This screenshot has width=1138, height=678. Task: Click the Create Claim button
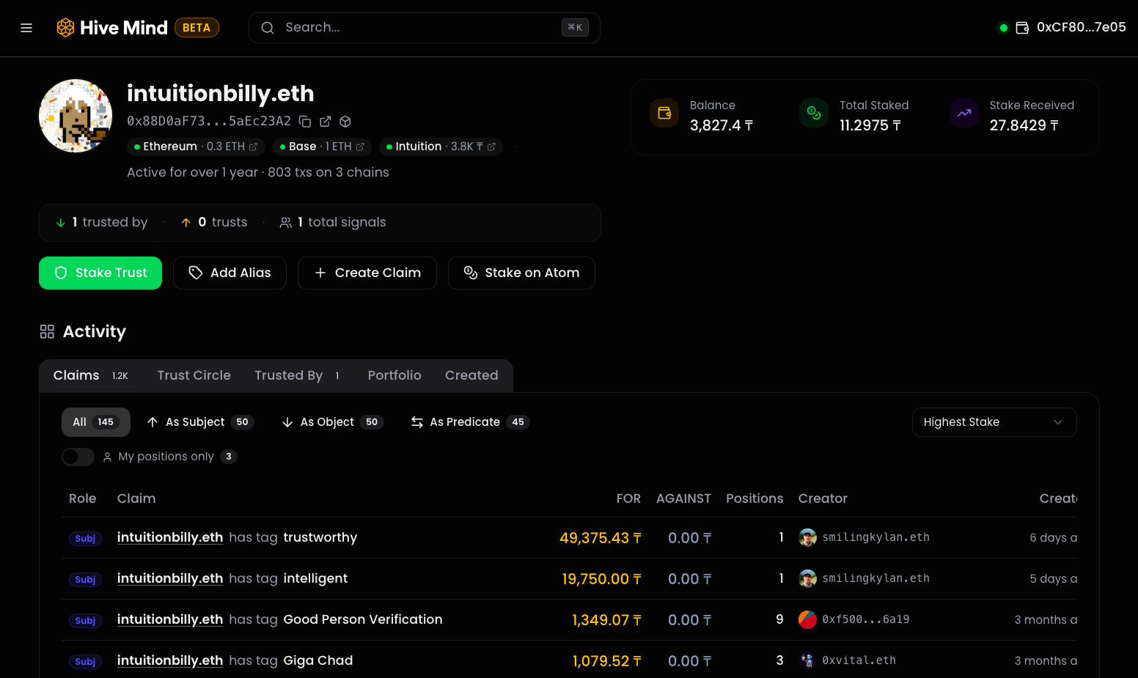click(367, 273)
